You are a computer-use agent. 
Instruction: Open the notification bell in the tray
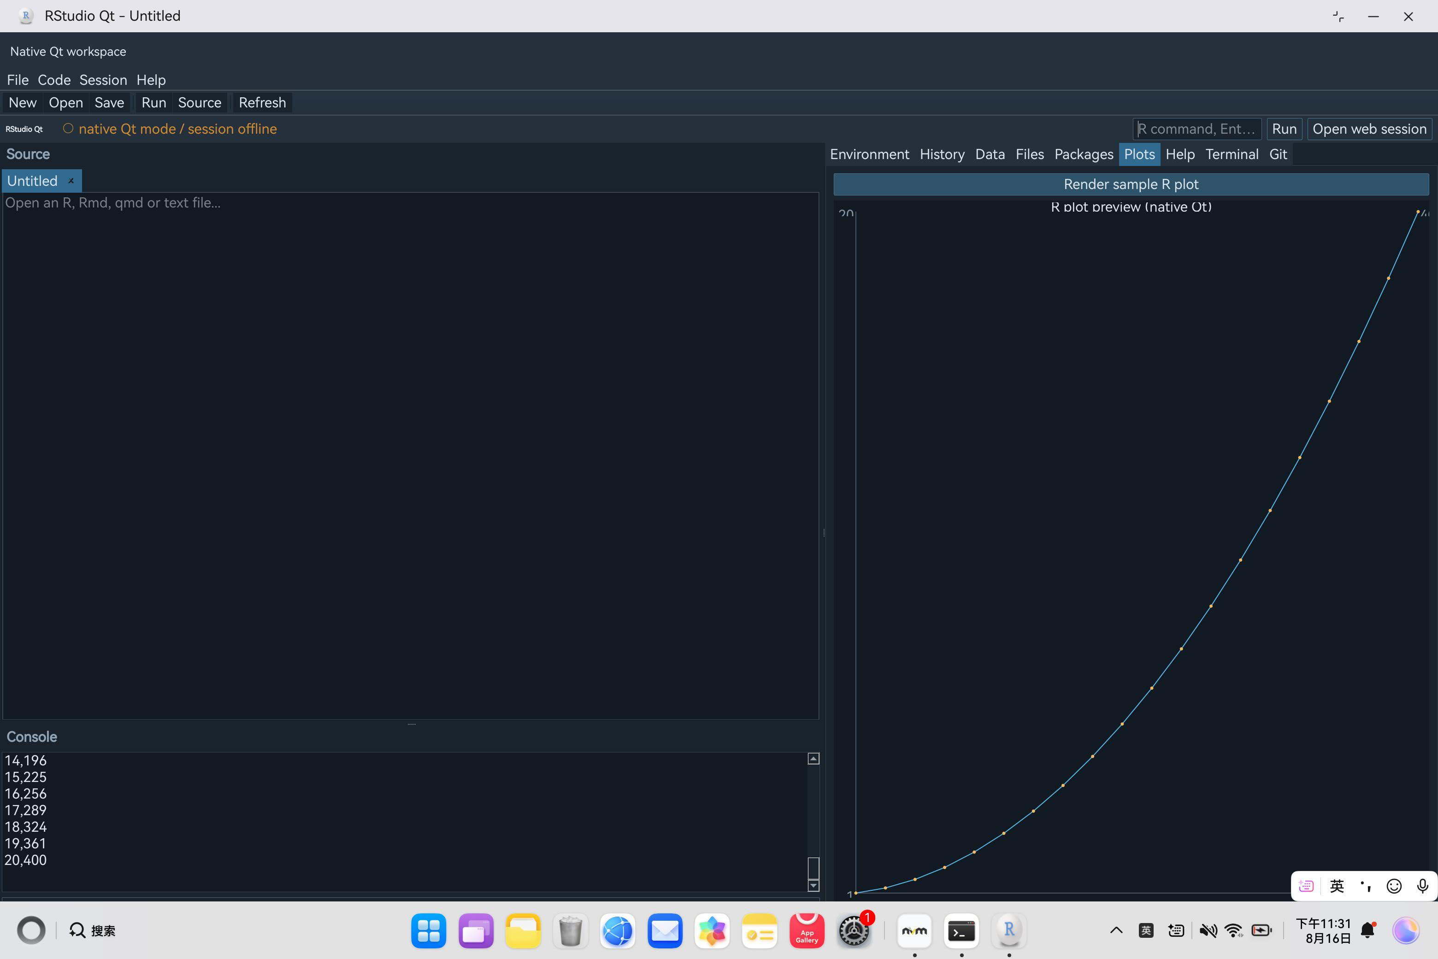click(1368, 930)
